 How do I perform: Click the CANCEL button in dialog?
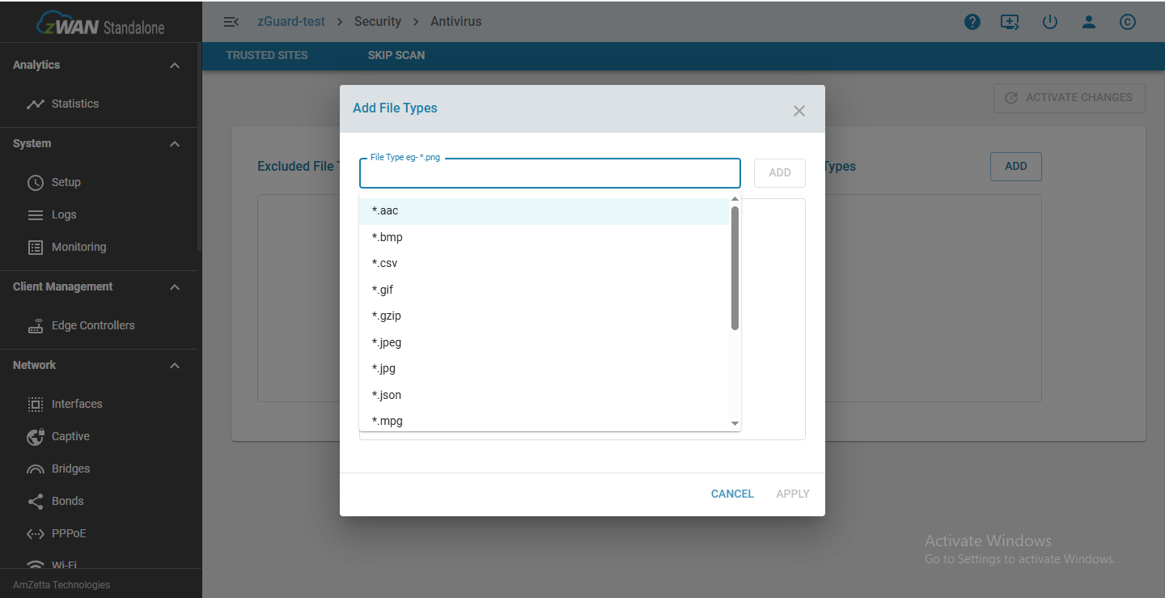click(x=731, y=494)
